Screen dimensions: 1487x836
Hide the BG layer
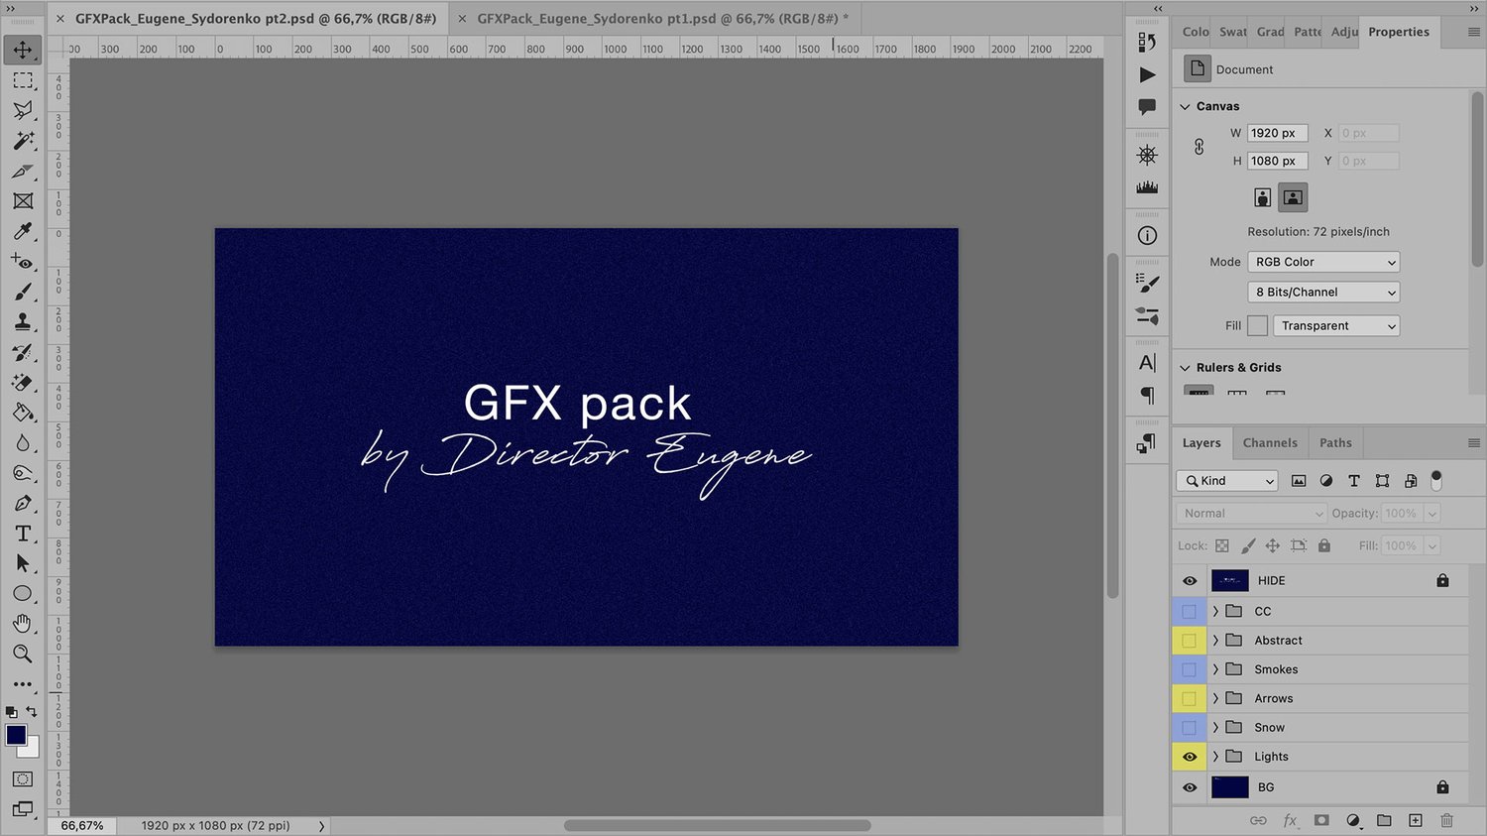point(1190,787)
